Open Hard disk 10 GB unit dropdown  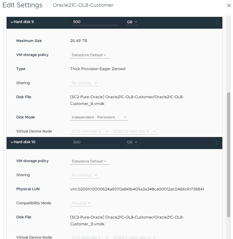[132, 142]
